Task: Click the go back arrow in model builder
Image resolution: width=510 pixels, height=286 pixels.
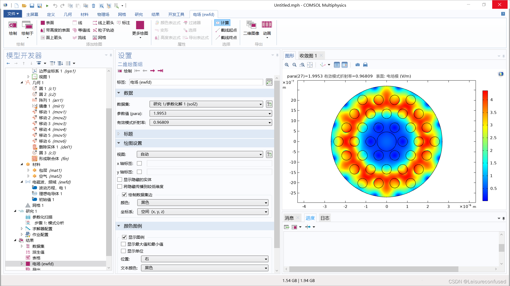Action: point(8,63)
